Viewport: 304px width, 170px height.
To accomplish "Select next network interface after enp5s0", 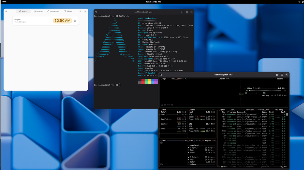I will (213, 141).
